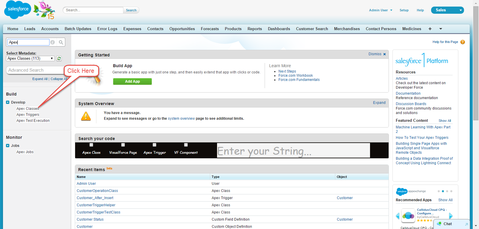
Task: Click the Salesforce cloud logo
Action: [x=18, y=10]
